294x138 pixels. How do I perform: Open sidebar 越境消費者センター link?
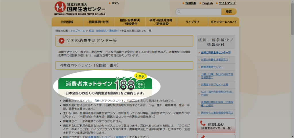click(212, 67)
